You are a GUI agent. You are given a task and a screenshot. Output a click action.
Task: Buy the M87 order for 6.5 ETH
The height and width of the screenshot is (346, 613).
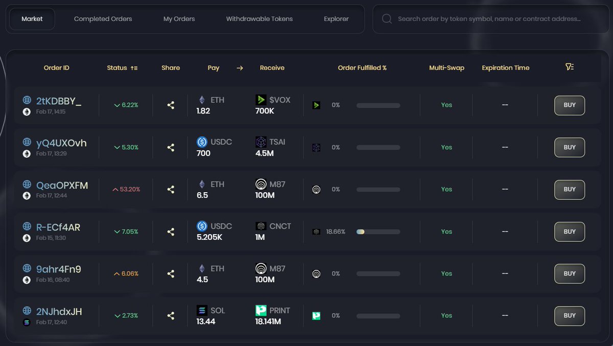coord(570,189)
